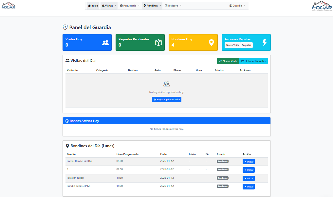Click the user avatar icon next to Guardia
The image size is (333, 197).
click(231, 6)
